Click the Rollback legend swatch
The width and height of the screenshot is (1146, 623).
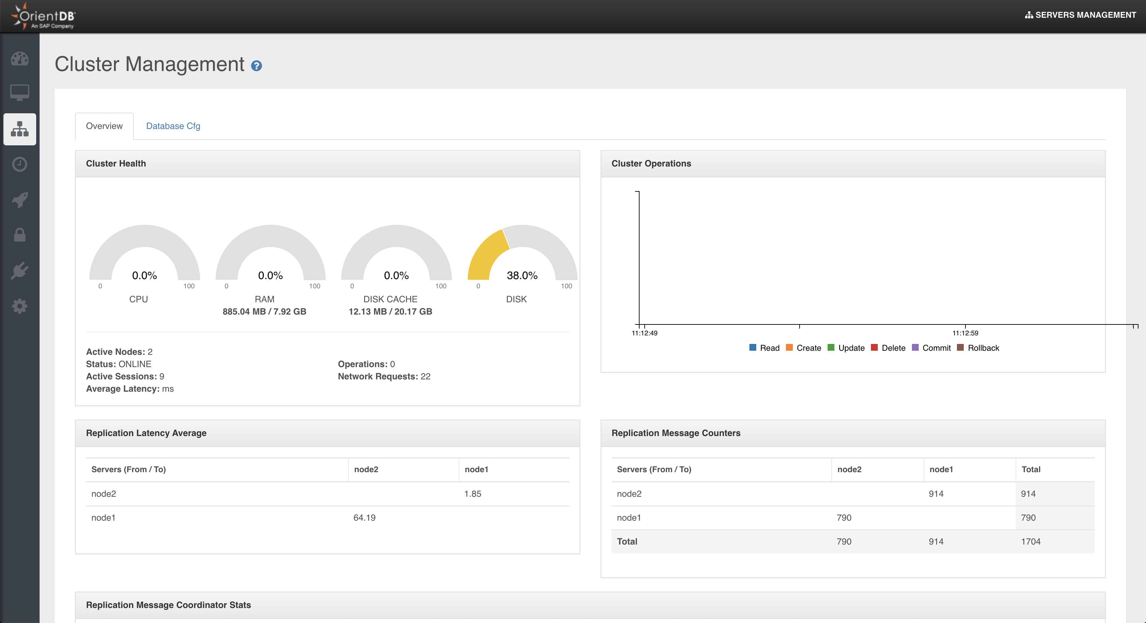960,347
